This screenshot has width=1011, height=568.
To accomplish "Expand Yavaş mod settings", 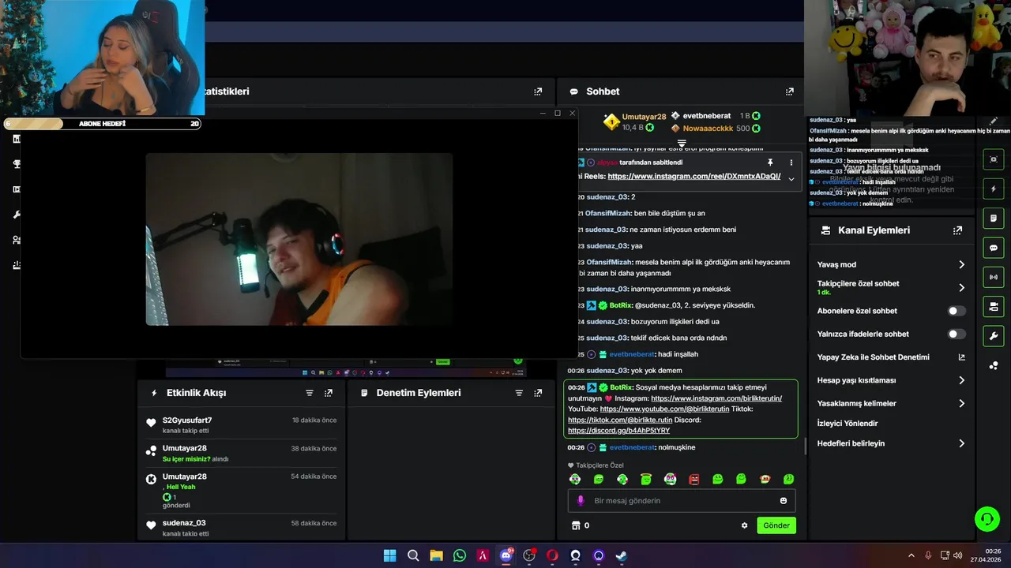I will [961, 264].
